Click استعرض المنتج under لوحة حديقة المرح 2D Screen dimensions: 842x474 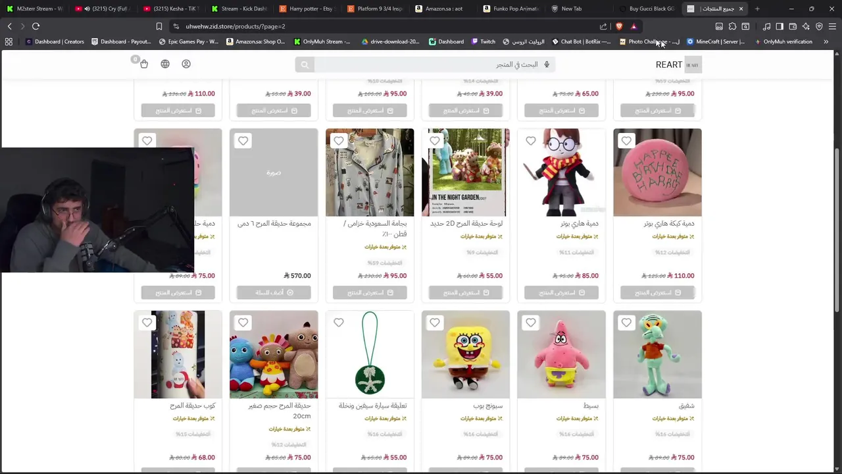click(x=465, y=292)
